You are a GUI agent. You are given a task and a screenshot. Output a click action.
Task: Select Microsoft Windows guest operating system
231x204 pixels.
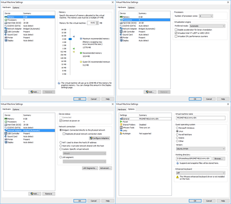177,128
